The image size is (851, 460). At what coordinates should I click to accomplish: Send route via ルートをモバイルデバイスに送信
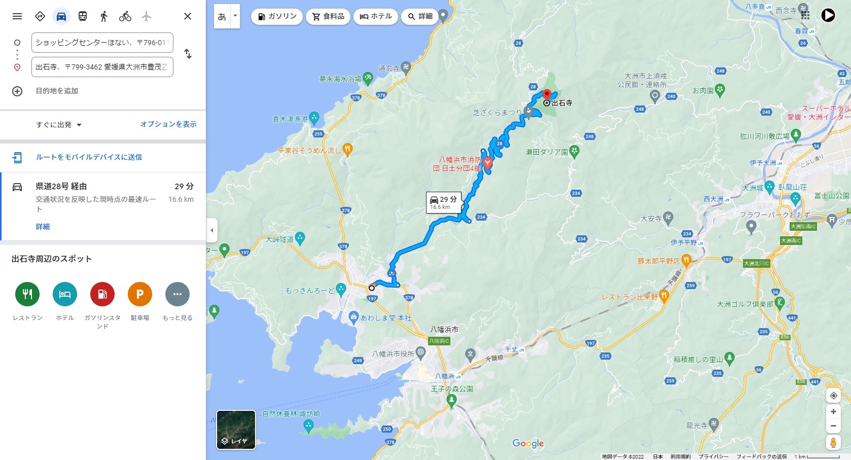pos(89,157)
